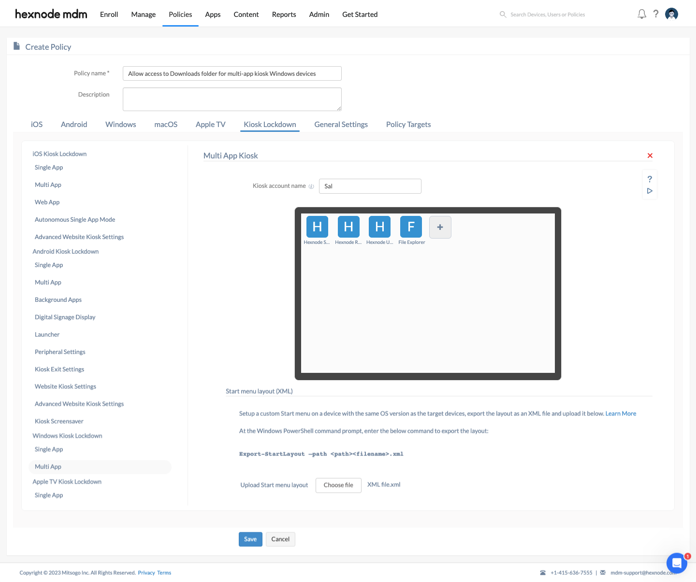Select the File Explorer app icon

click(411, 227)
